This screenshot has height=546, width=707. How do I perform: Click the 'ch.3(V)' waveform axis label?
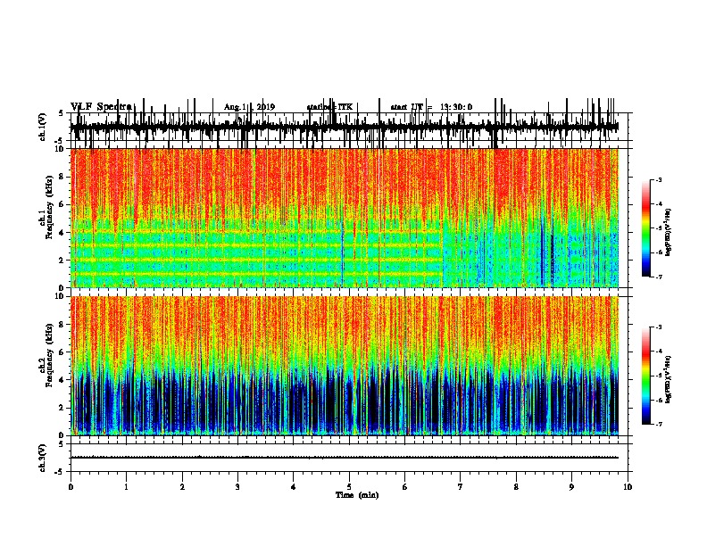click(43, 458)
